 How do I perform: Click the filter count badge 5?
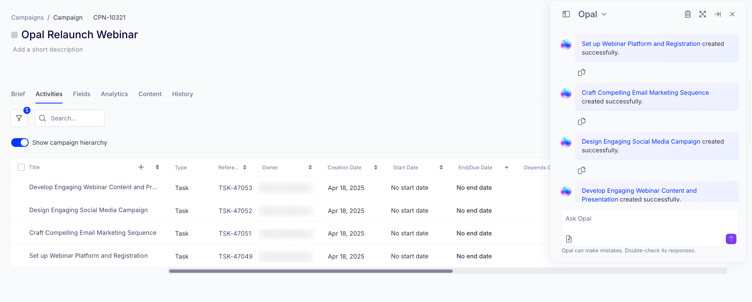(27, 110)
